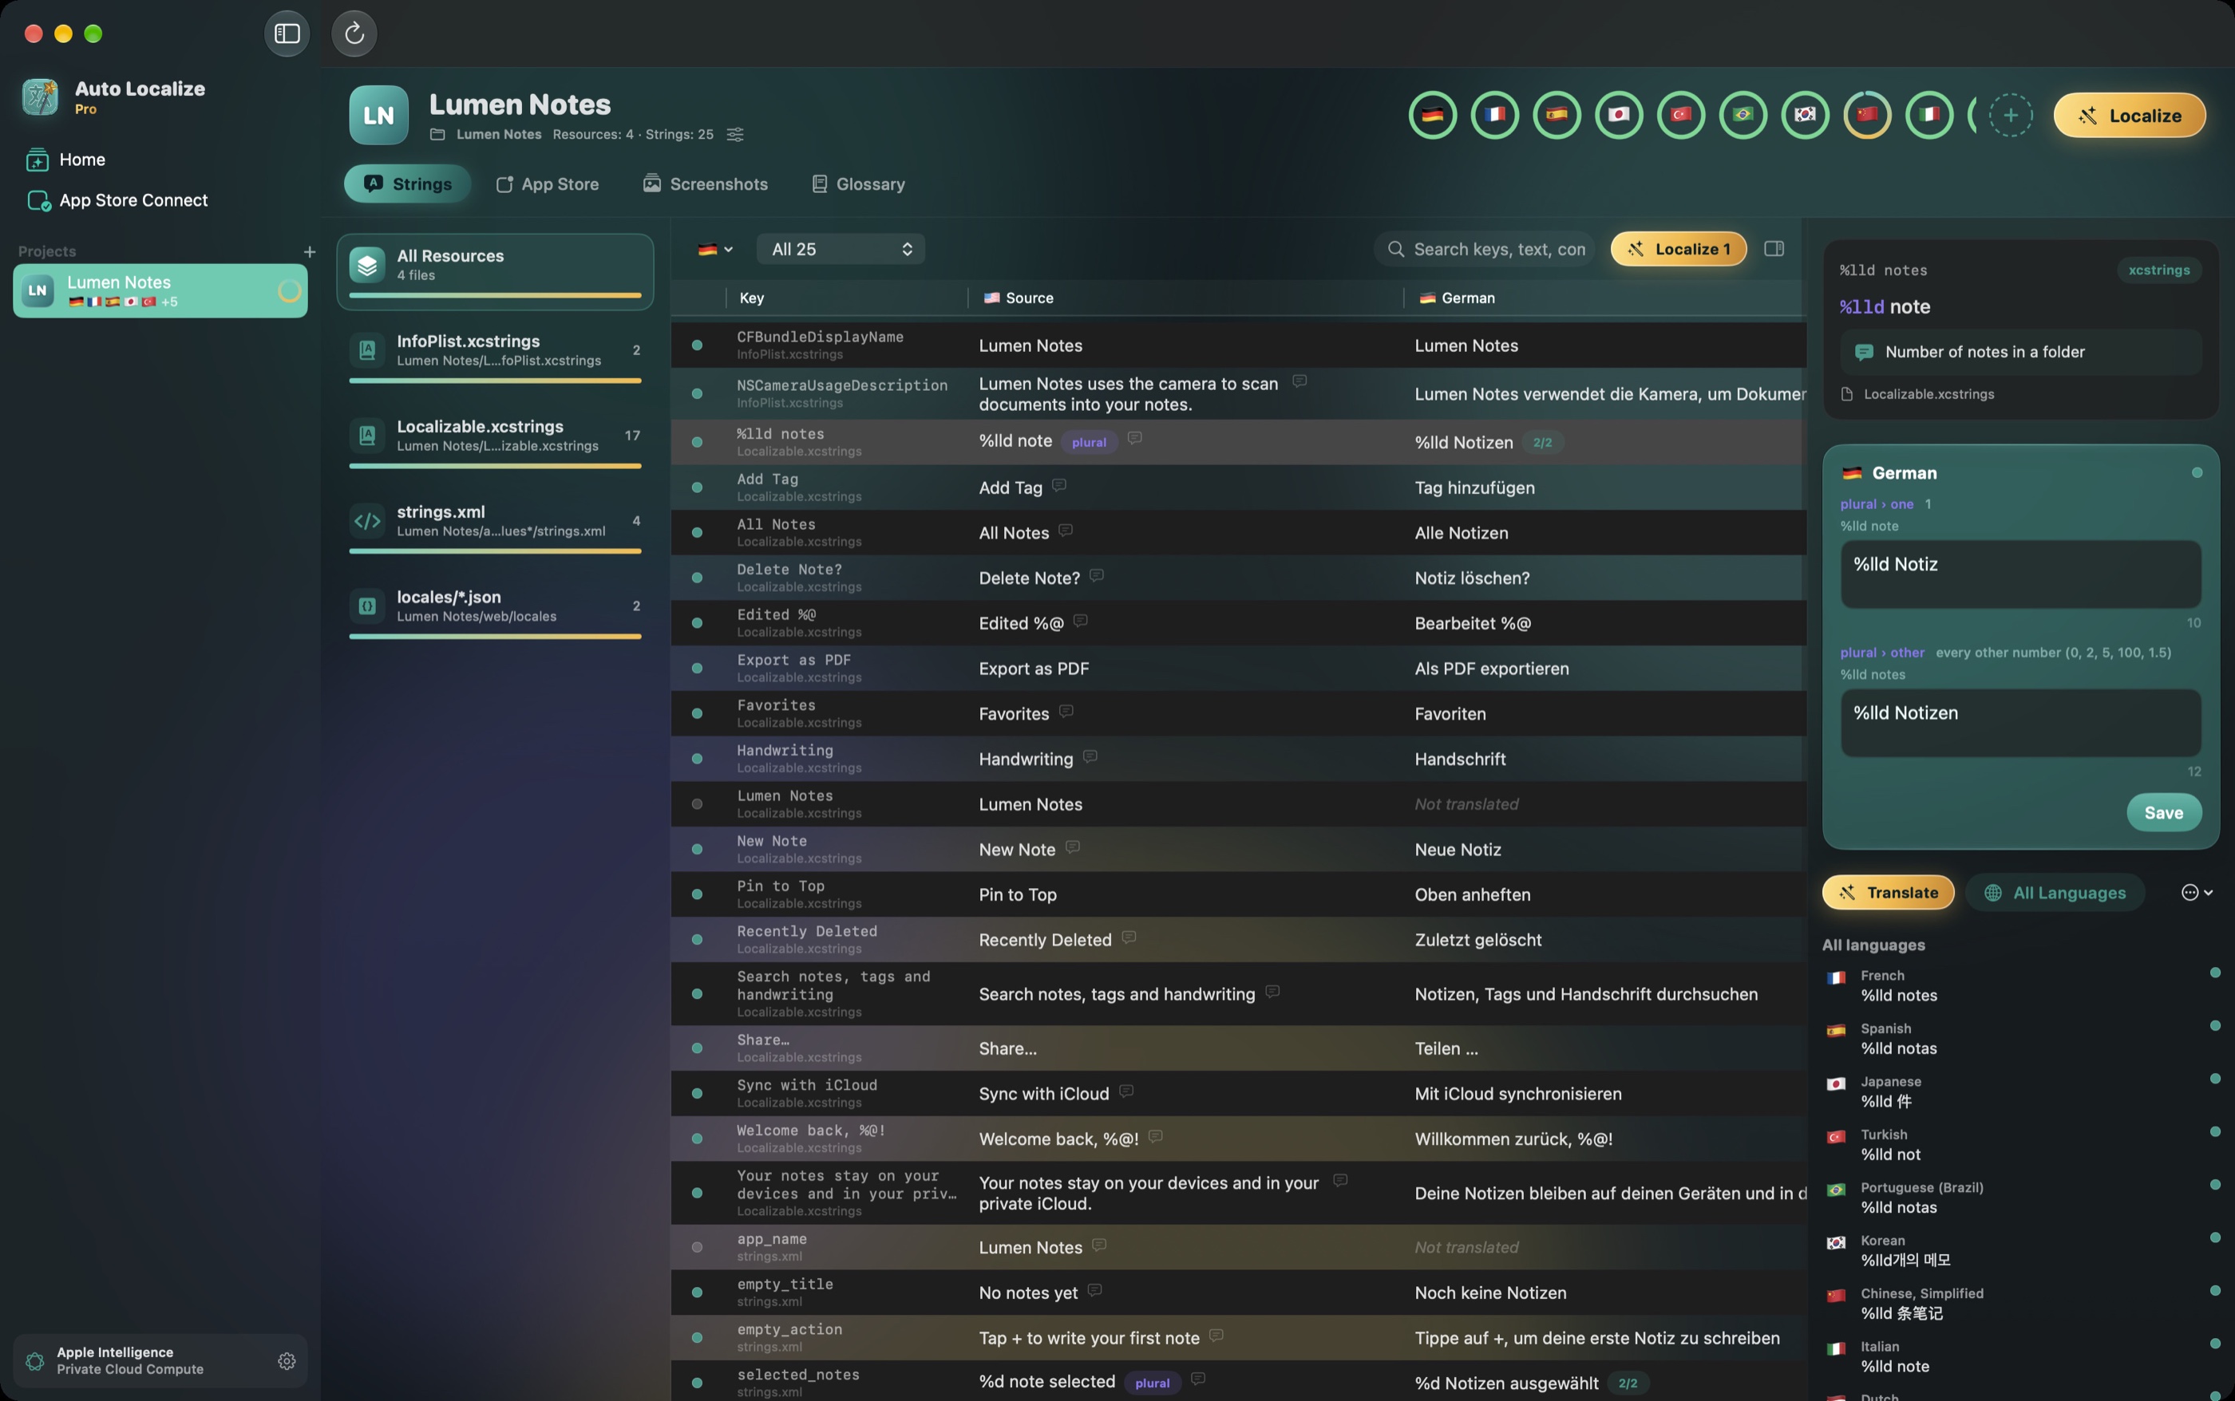Click All Languages button
2235x1401 pixels.
(x=2055, y=892)
